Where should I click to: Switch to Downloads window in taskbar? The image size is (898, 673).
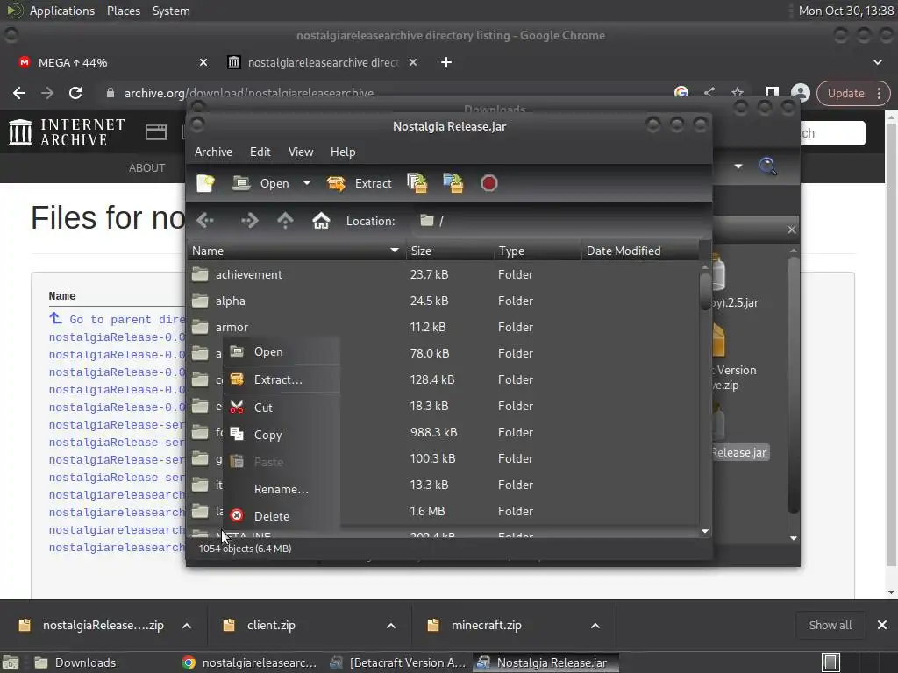(x=75, y=662)
